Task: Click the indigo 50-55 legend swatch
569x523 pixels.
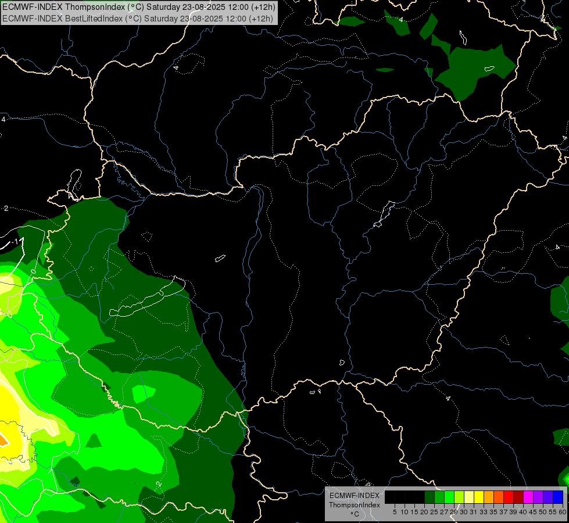Action: tap(548, 497)
